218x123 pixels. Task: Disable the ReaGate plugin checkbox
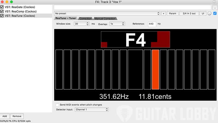click(2, 7)
